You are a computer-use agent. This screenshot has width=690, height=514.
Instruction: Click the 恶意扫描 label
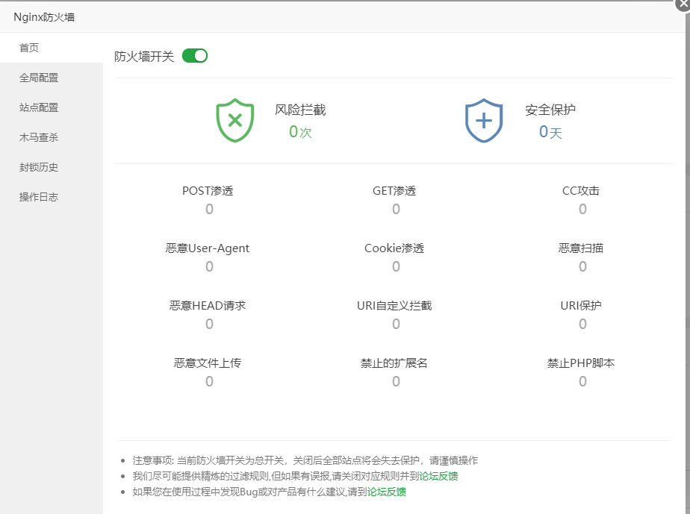coord(581,248)
